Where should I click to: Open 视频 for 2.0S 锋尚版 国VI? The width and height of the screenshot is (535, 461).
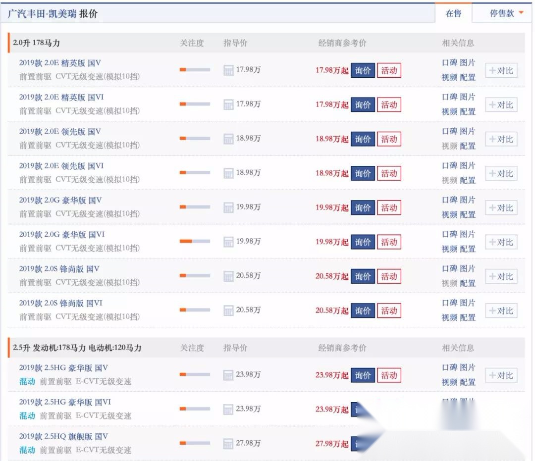(449, 318)
